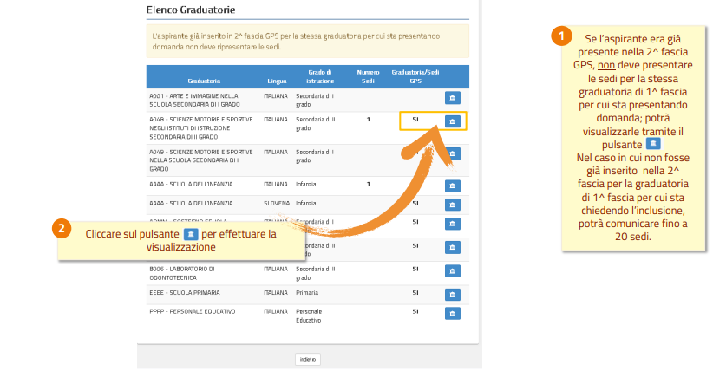Open sedi icon for AAAA Scuola dell'Infanzia ITALIANA row
Image resolution: width=713 pixels, height=378 pixels.
point(453,186)
